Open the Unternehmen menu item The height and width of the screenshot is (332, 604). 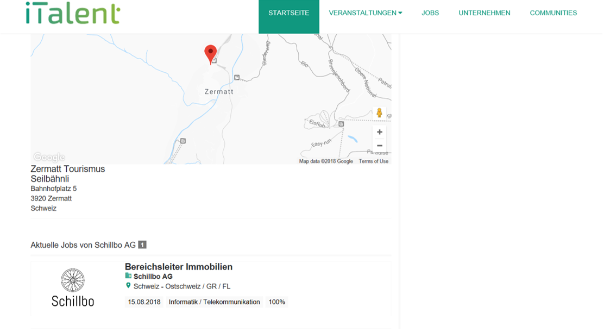point(484,13)
